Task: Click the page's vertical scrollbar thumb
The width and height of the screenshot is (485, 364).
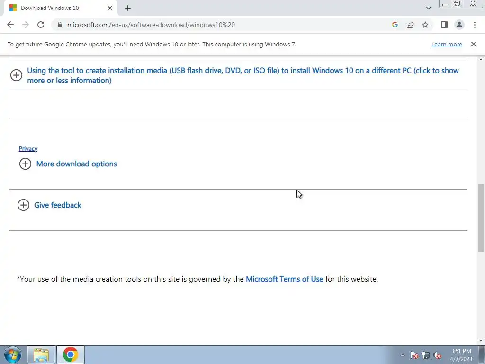Action: [x=481, y=218]
